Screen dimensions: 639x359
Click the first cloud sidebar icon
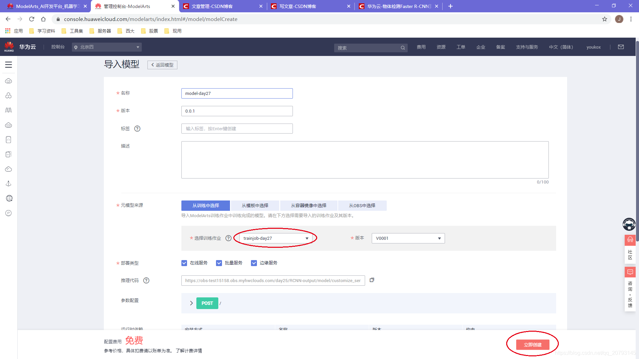click(x=9, y=81)
